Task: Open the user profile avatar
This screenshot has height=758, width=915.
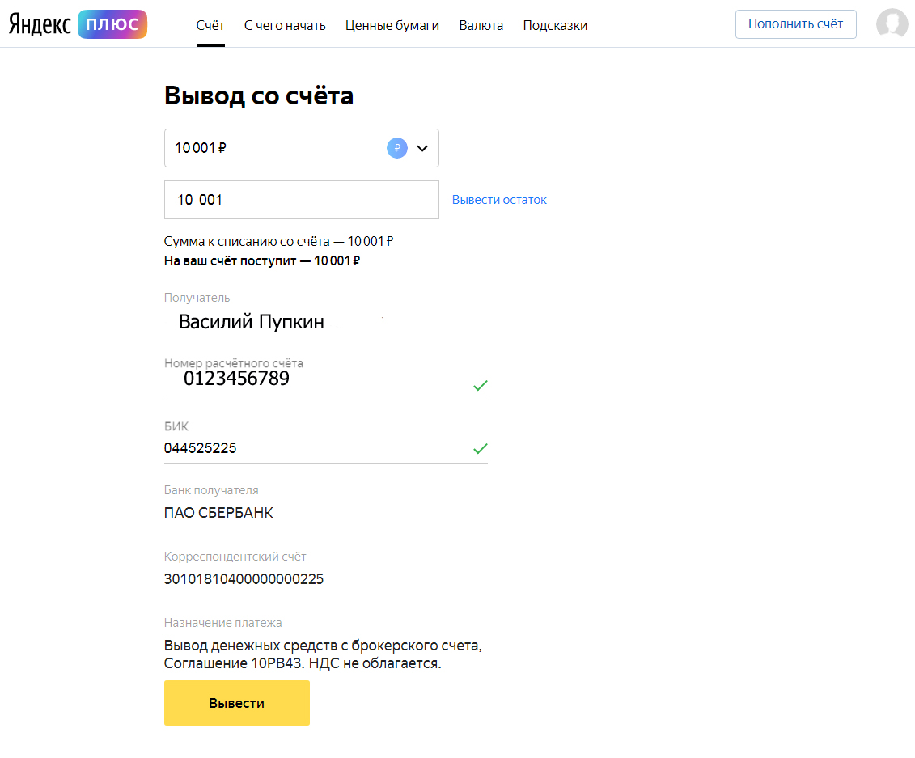Action: (x=892, y=24)
